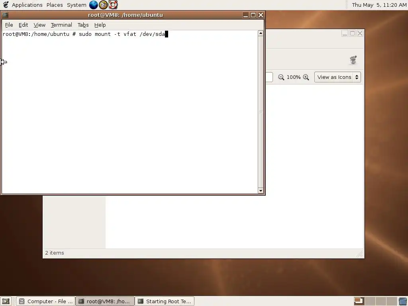Maximize the file browser window
The width and height of the screenshot is (408, 306).
(352, 33)
